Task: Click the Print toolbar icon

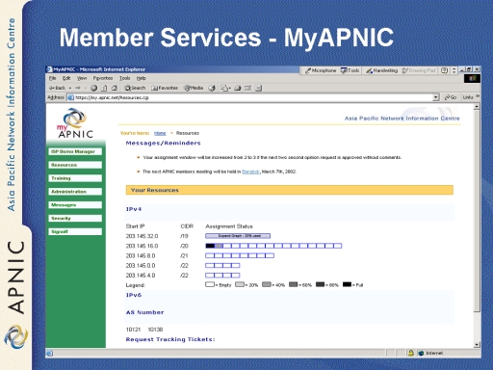Action: pyautogui.click(x=238, y=88)
